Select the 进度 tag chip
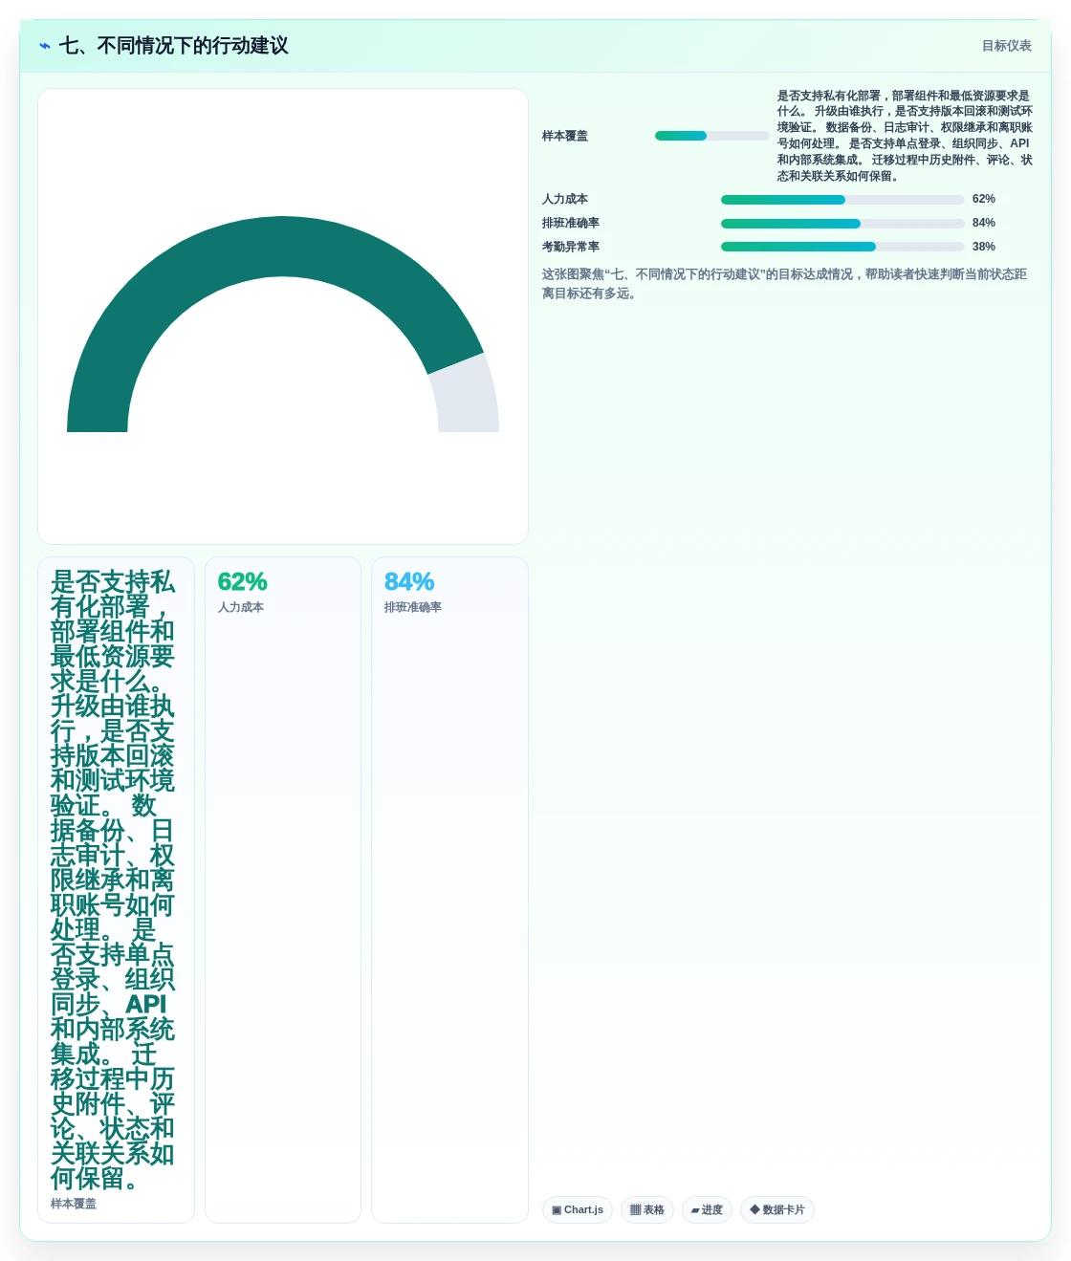Viewport: 1071px width, 1261px height. click(707, 1209)
